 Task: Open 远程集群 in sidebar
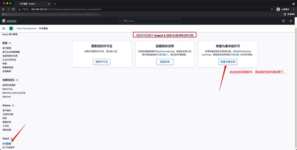pyautogui.click(x=7, y=71)
